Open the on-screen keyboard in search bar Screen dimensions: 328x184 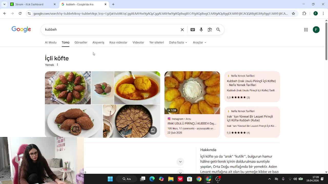pyautogui.click(x=193, y=30)
